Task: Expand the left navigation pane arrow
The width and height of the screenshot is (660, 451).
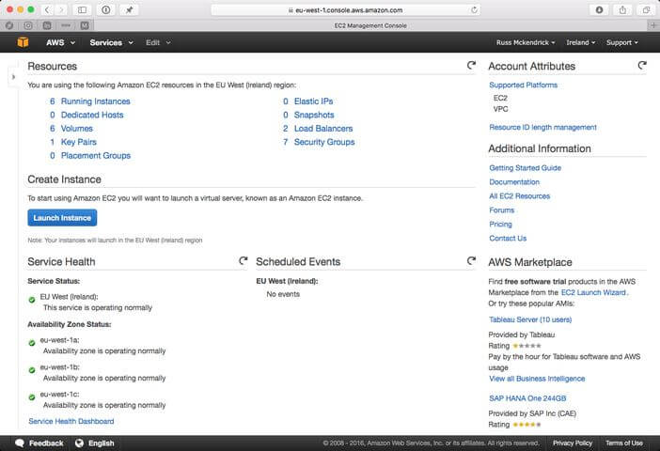Action: click(13, 77)
